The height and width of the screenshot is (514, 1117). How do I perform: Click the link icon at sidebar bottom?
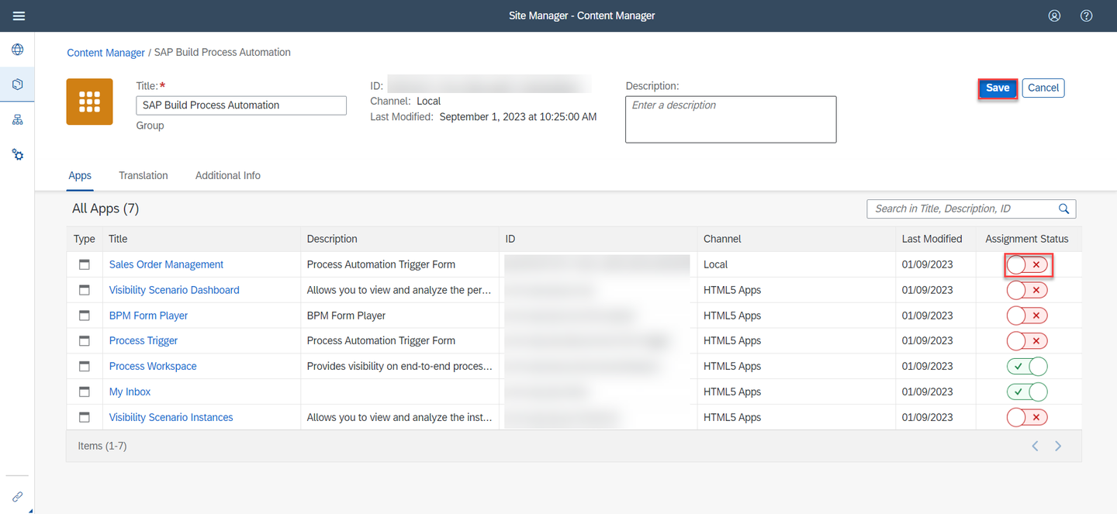click(17, 496)
